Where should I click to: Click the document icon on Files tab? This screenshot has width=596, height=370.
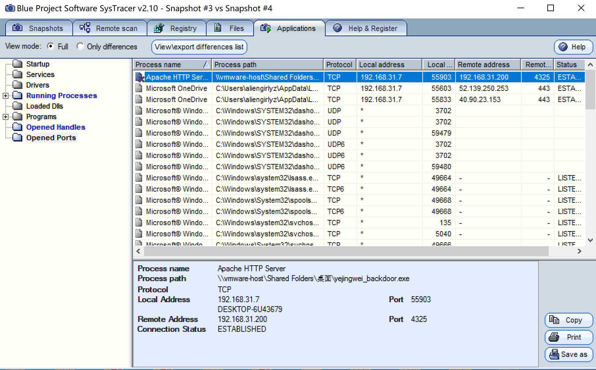[x=218, y=28]
